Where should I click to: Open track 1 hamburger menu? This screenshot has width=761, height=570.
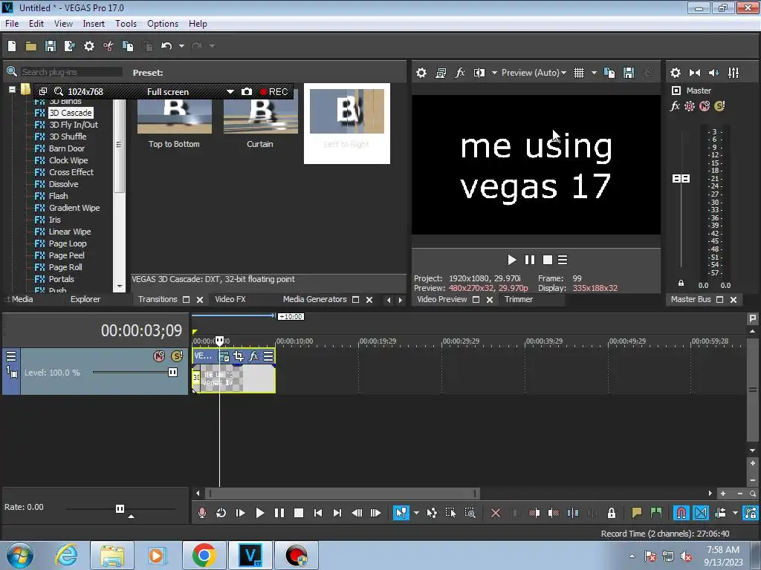[11, 357]
